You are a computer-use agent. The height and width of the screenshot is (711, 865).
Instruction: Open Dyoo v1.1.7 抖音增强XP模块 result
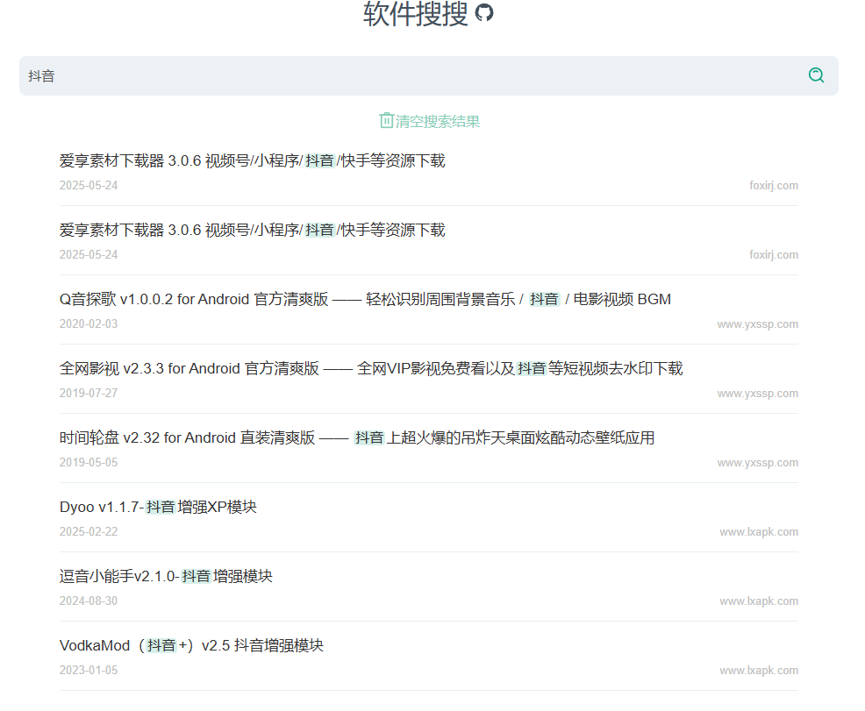pos(158,507)
